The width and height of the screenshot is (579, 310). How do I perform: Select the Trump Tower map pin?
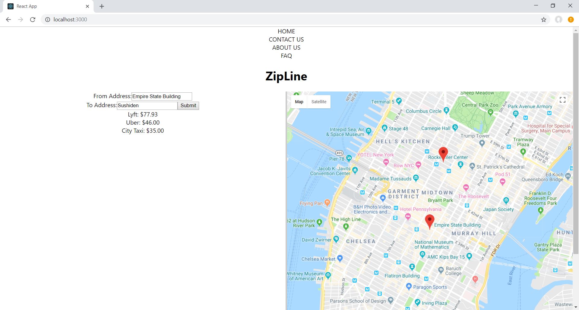click(482, 143)
